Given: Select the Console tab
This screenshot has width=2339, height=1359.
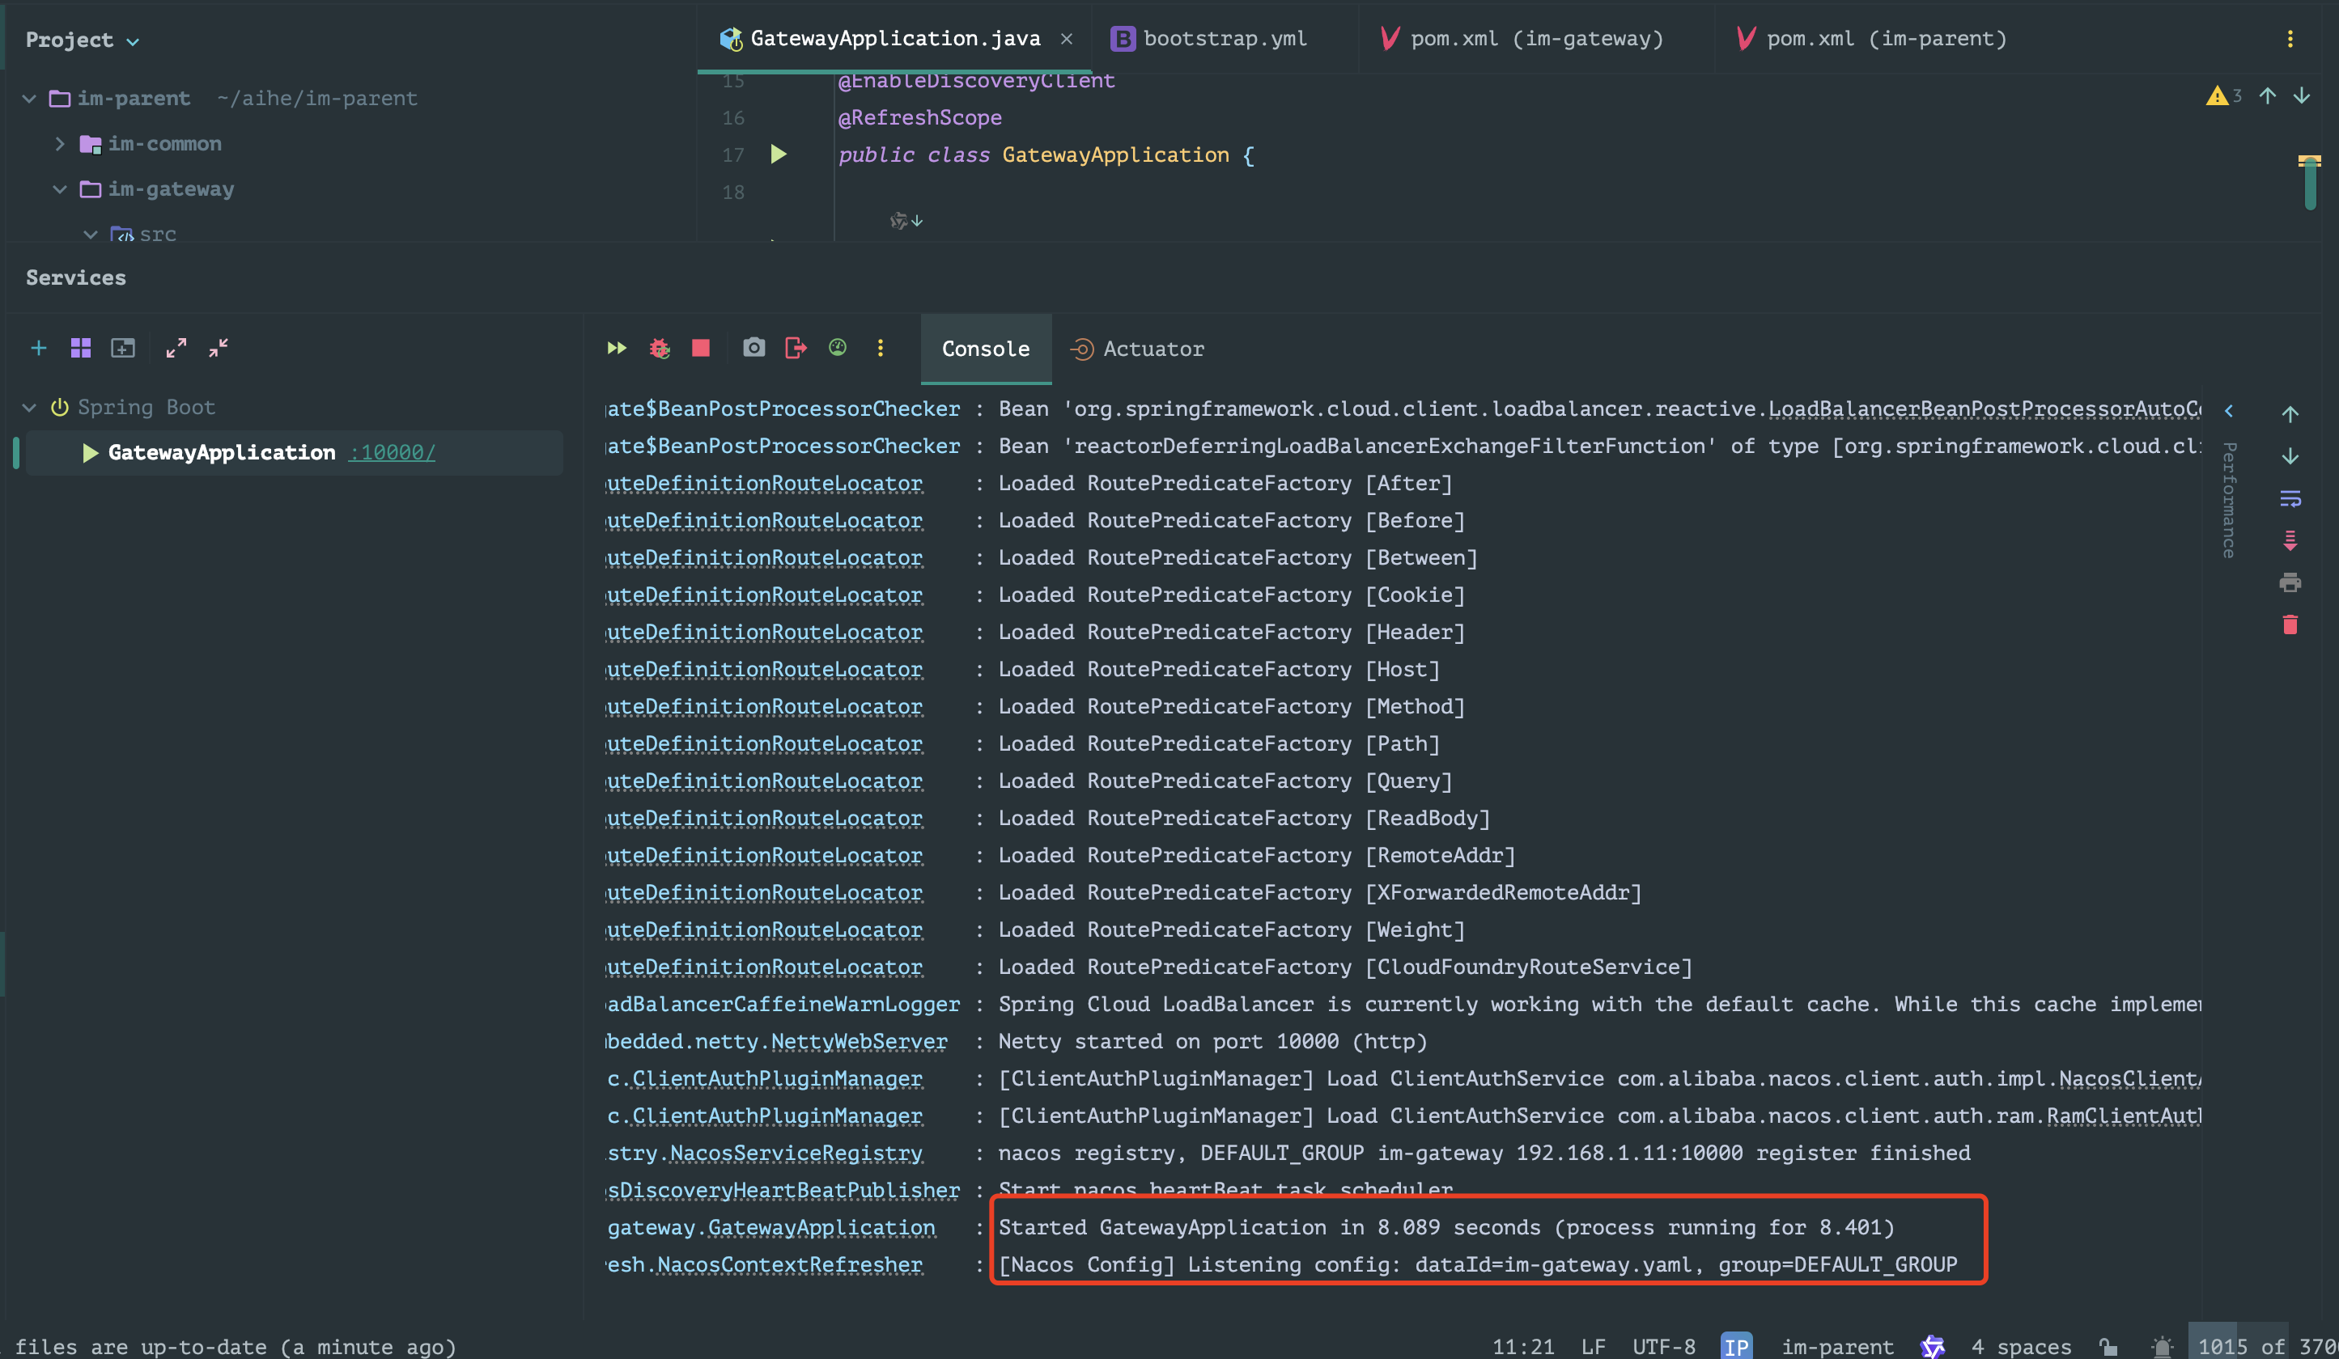Looking at the screenshot, I should pos(986,349).
